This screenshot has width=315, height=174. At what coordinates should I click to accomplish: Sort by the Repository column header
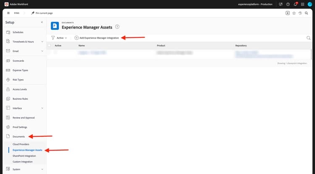241,46
